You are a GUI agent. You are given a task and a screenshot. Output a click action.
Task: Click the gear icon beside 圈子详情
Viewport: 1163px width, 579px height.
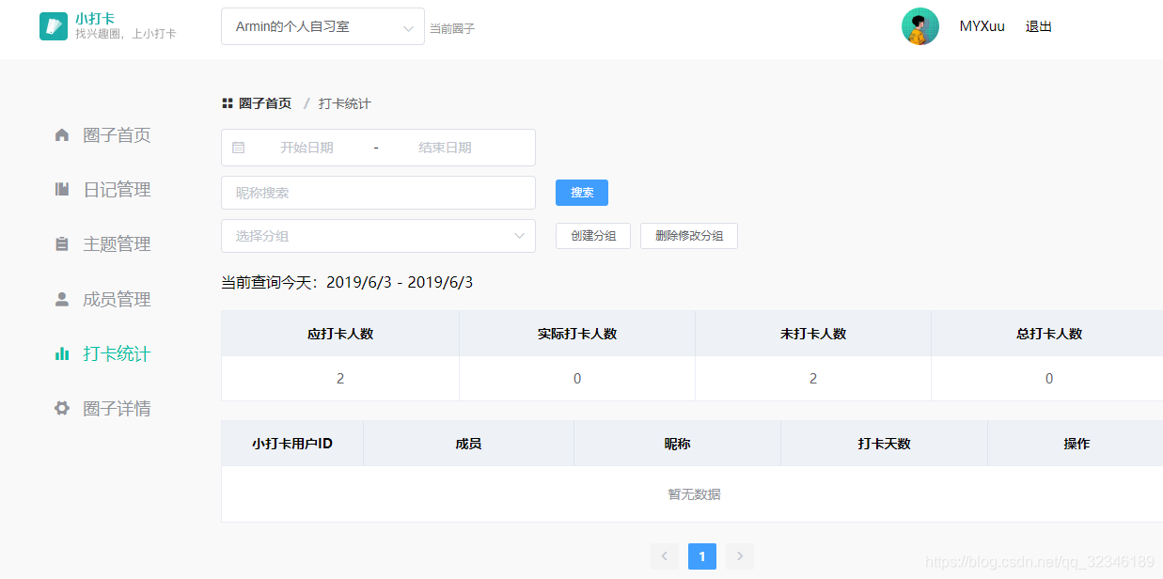coord(62,408)
